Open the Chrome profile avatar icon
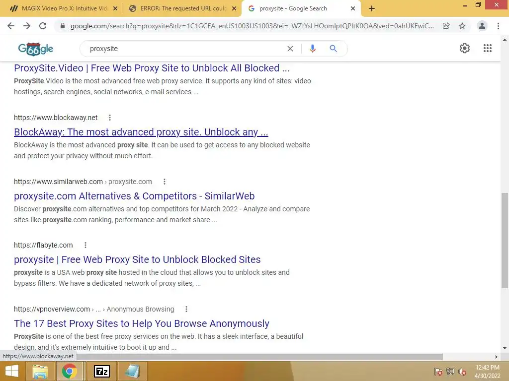Image resolution: width=509 pixels, height=381 pixels. point(482,26)
